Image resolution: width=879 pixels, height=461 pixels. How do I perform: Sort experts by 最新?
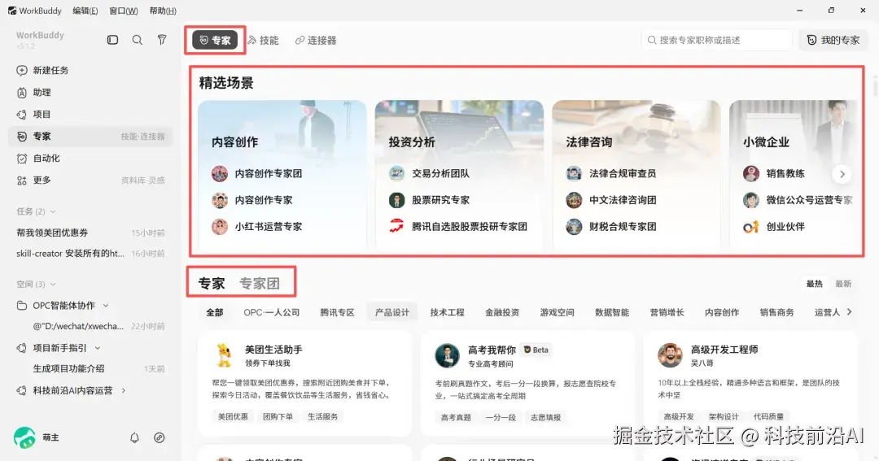pos(843,284)
